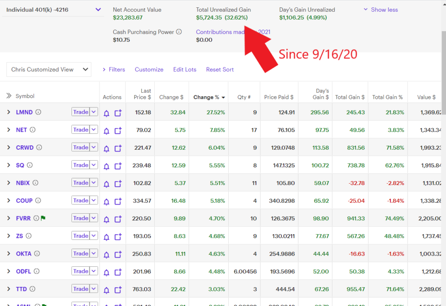Expand the NBIX position row
446x306 pixels.
8,183
